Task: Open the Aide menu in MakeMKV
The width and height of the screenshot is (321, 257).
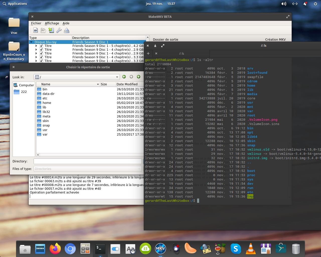Action: click(x=66, y=23)
